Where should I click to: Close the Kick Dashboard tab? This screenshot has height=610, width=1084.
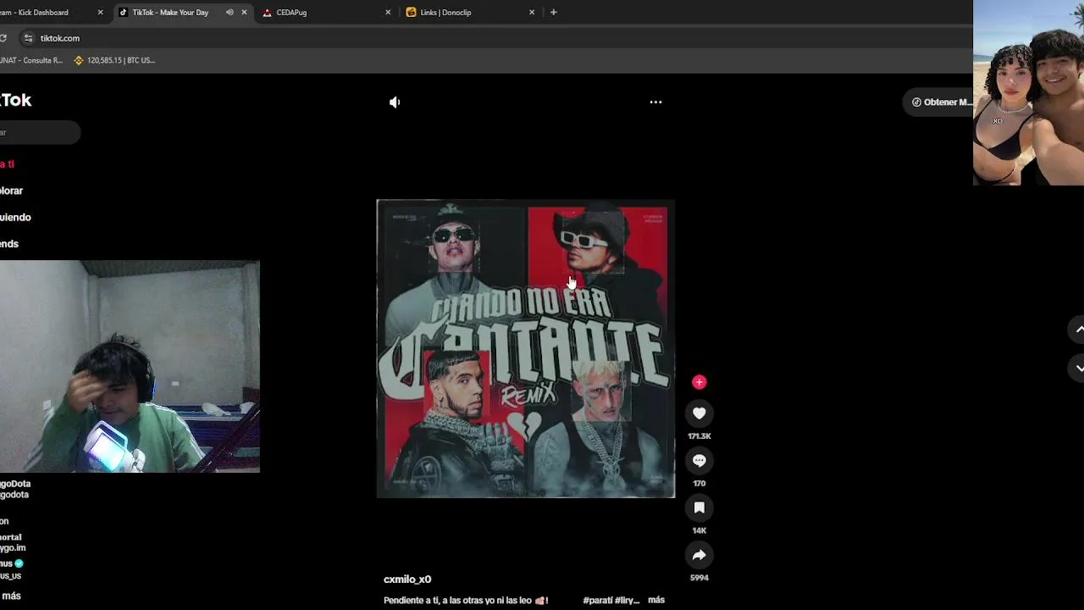tap(100, 13)
